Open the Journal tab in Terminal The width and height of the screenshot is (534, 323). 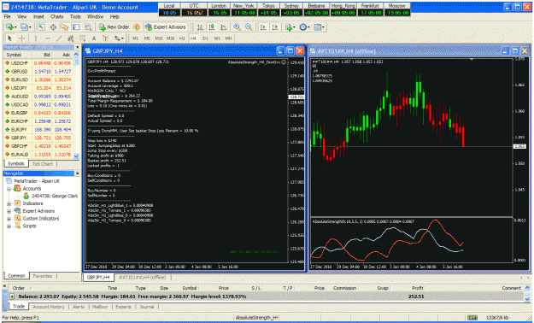point(146,307)
